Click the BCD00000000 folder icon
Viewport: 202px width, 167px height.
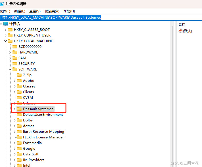pyautogui.click(x=15, y=47)
